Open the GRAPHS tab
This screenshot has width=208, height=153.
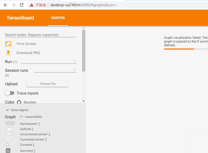click(58, 18)
